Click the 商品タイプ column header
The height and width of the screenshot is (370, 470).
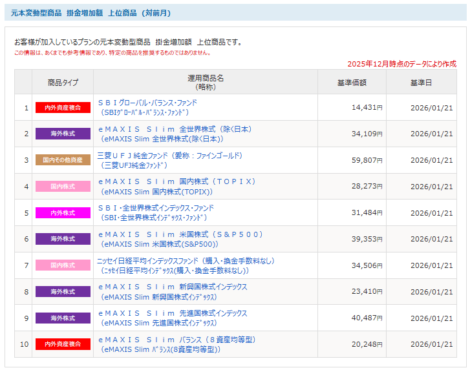(63, 83)
